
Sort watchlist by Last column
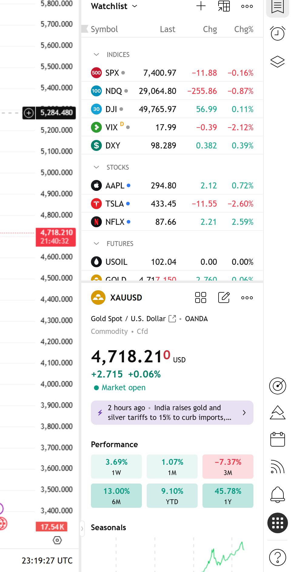click(168, 29)
